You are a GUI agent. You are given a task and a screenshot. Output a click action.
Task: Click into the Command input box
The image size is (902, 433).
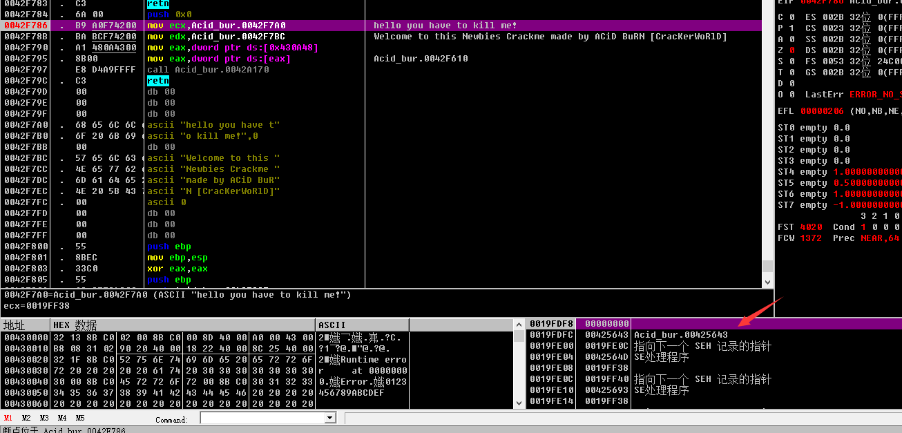tap(261, 418)
